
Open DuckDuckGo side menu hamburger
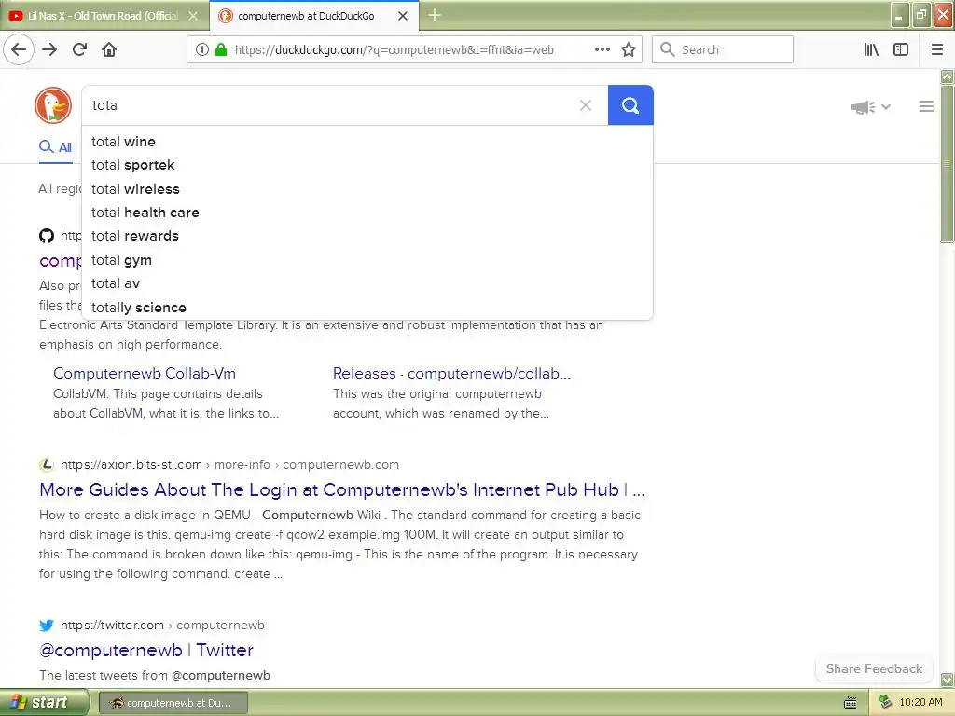pos(926,106)
